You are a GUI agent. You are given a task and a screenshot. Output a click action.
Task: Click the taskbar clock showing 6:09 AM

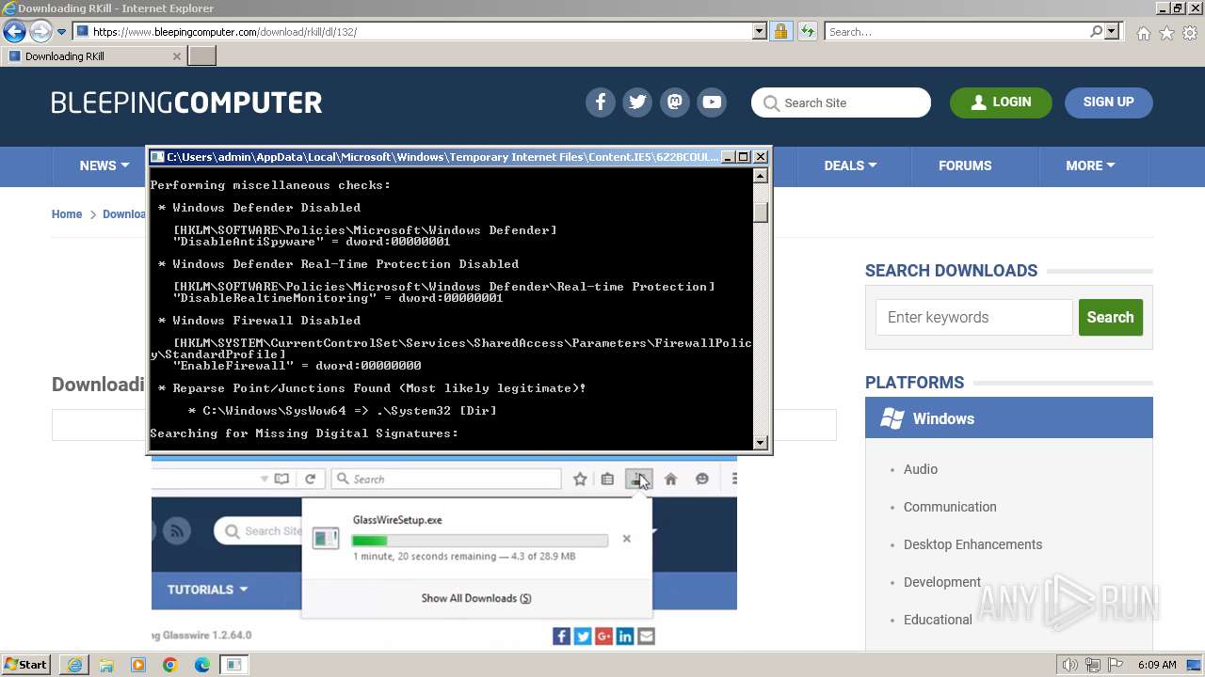1156,665
